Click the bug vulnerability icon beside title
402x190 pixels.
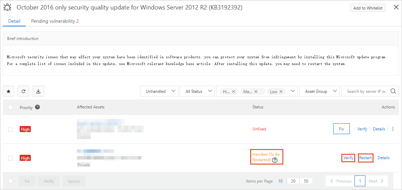(x=7, y=8)
